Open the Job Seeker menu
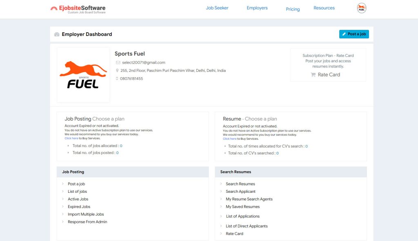The height and width of the screenshot is (241, 418). tap(217, 8)
